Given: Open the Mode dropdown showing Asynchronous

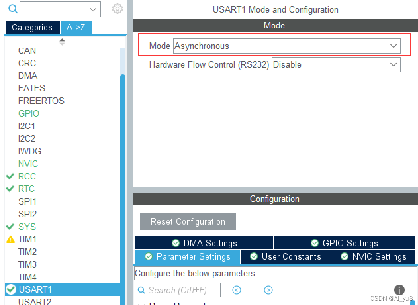Looking at the screenshot, I should pyautogui.click(x=287, y=46).
